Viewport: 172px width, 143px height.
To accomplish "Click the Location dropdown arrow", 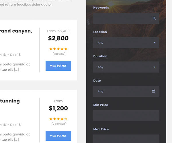I will 155,43.
